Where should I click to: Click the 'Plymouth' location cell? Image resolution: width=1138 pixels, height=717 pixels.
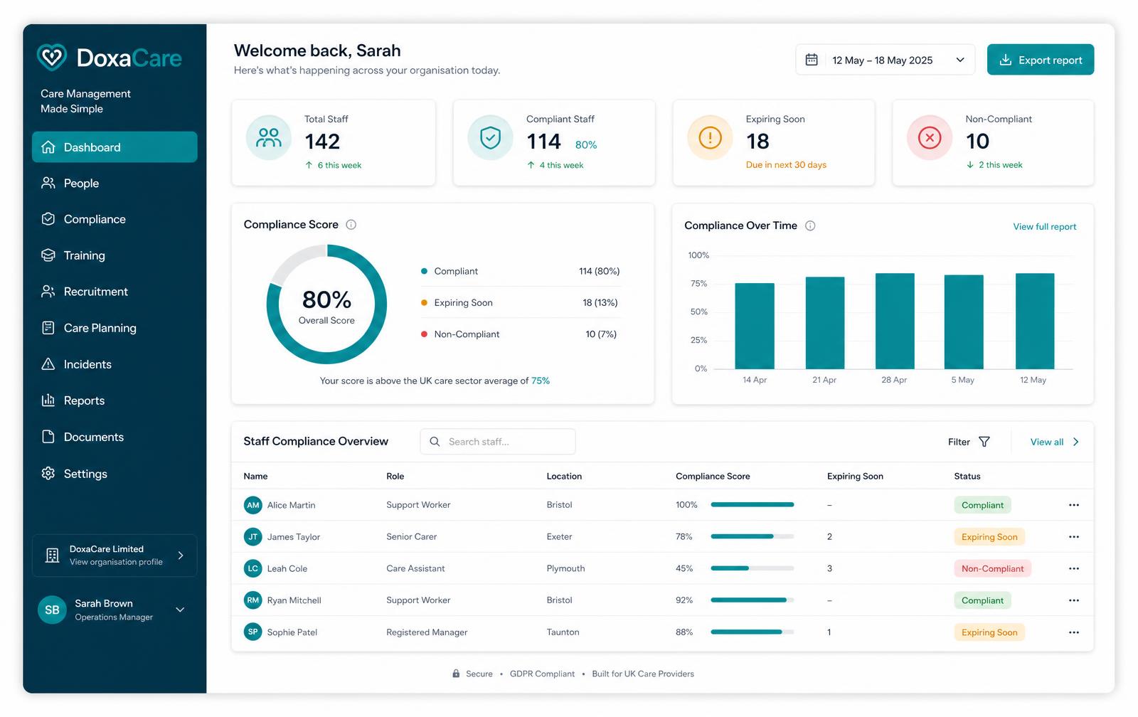pos(565,568)
